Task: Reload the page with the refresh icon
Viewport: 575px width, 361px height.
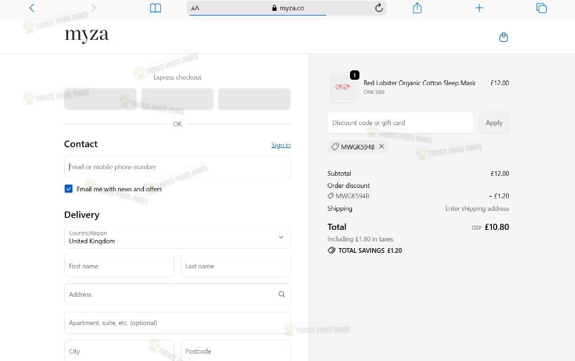Action: (379, 7)
